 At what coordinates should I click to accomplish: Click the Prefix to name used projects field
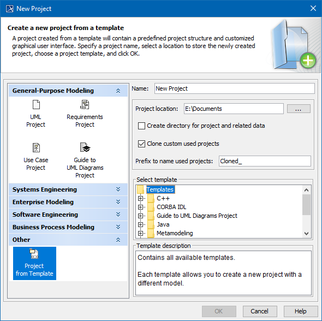coord(265,161)
